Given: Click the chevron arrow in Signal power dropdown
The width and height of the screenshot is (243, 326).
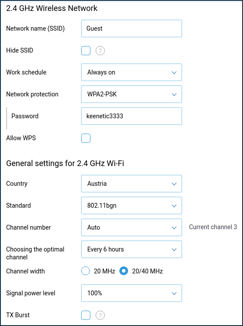Looking at the screenshot, I should pyautogui.click(x=174, y=294).
